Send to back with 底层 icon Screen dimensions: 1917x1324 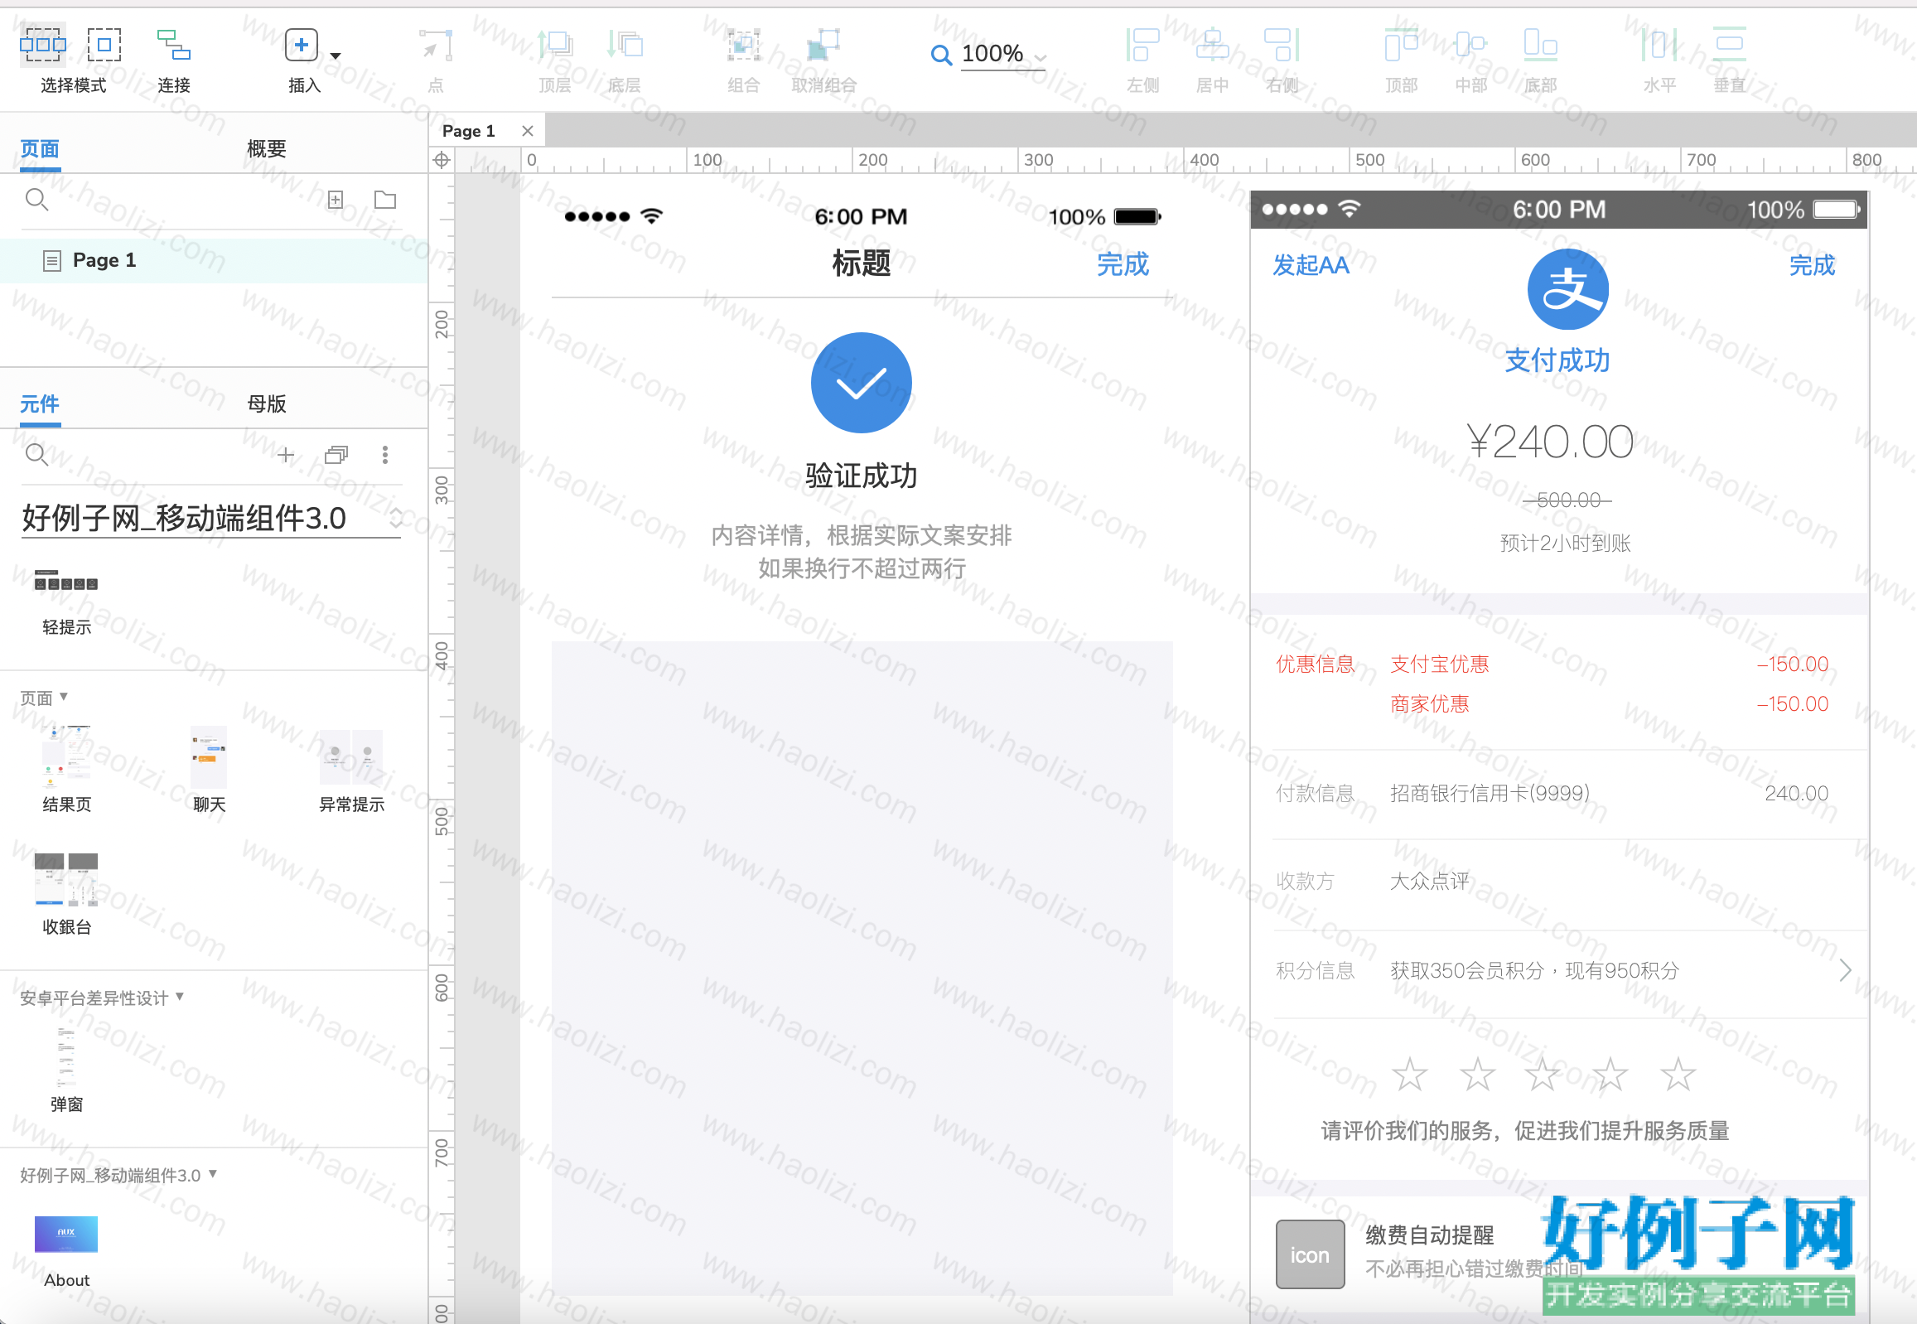(x=625, y=45)
